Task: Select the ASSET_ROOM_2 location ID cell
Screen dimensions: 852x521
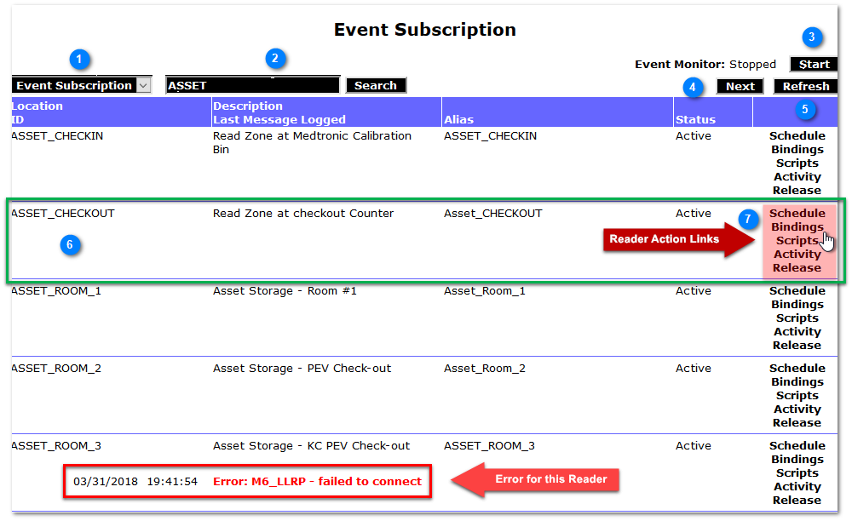Action: (56, 369)
